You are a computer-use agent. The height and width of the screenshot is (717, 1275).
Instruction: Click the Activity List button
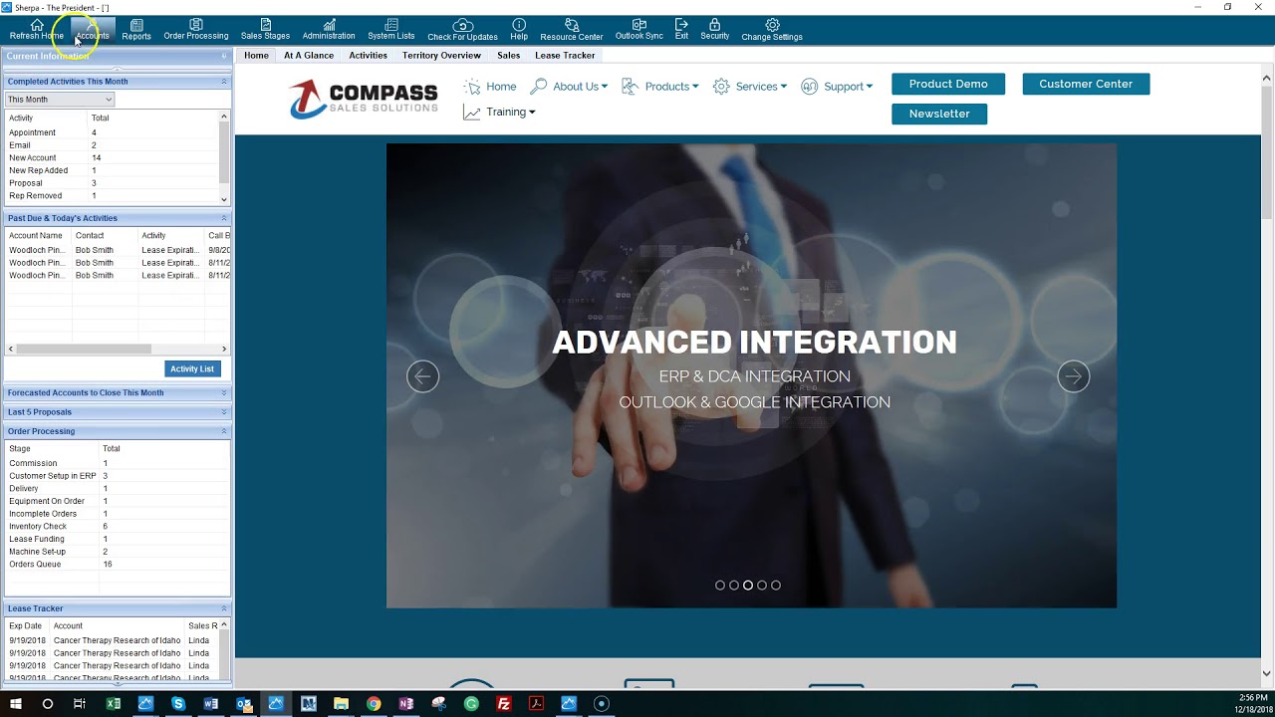192,368
